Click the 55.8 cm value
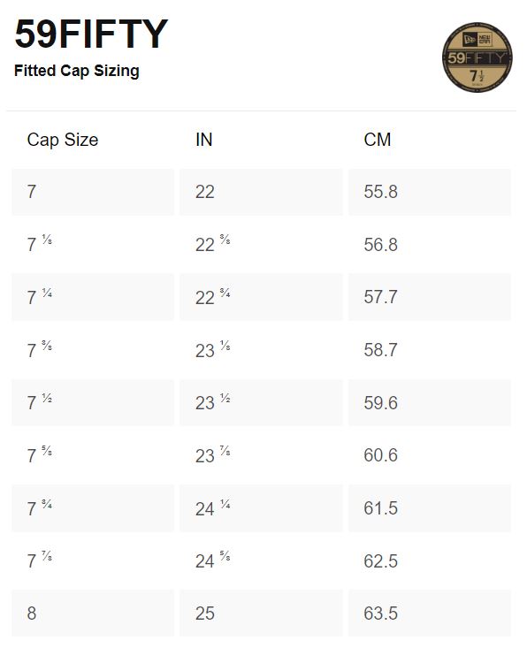The width and height of the screenshot is (527, 663). pyautogui.click(x=380, y=192)
